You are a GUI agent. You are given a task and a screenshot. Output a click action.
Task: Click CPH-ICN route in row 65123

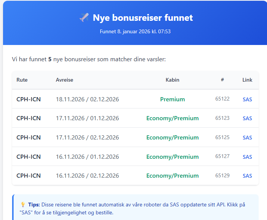[29, 118]
